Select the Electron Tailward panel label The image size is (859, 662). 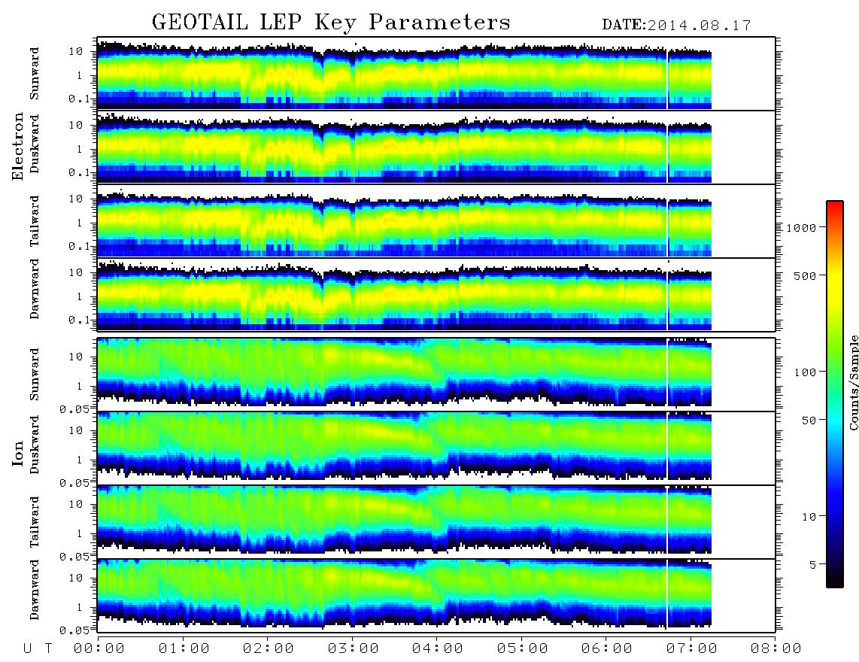pyautogui.click(x=35, y=221)
